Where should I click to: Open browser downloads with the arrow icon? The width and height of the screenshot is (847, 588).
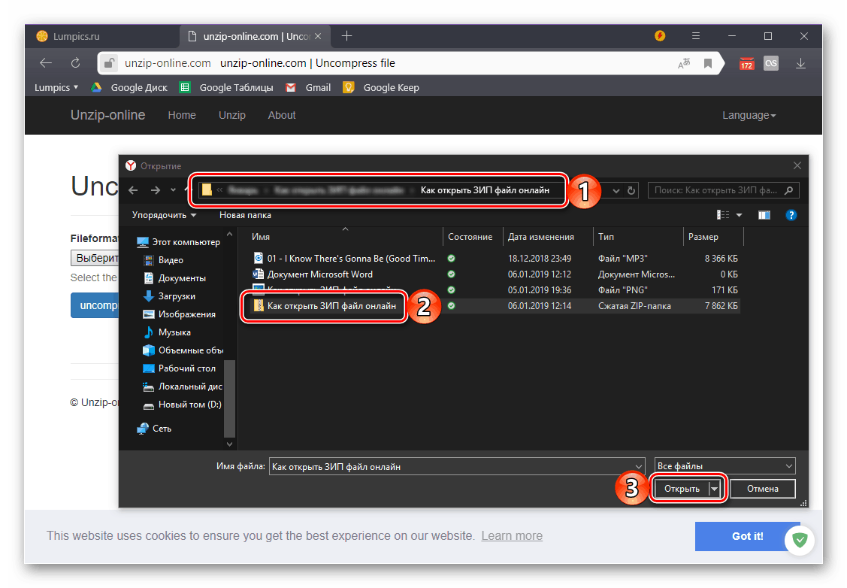(x=800, y=63)
